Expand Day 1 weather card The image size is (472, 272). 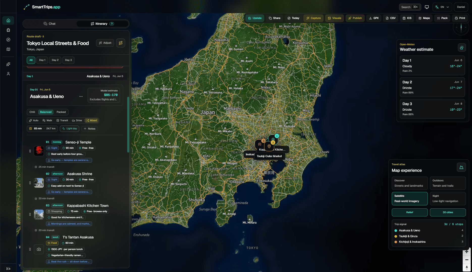coord(432,65)
